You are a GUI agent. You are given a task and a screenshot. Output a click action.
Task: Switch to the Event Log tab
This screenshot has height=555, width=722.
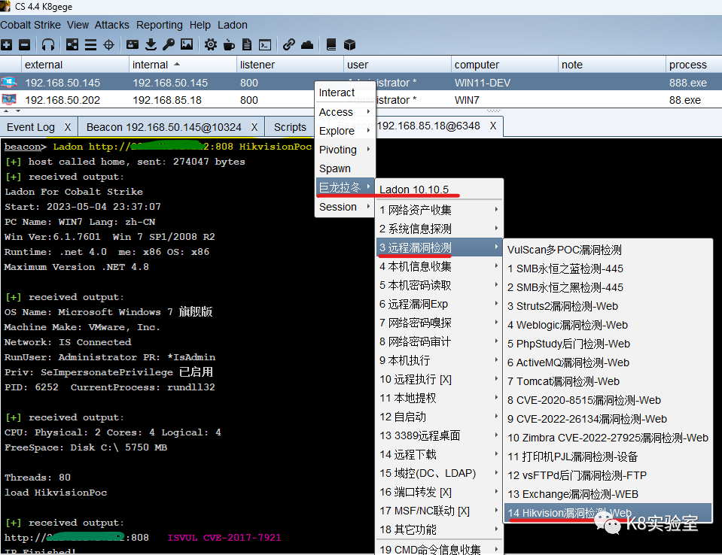[x=31, y=127]
